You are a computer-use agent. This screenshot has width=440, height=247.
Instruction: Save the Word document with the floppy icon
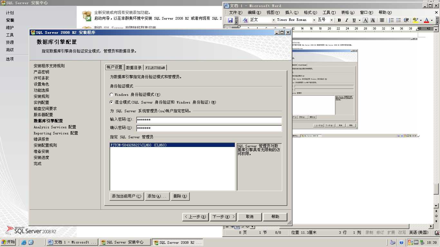pos(230,20)
